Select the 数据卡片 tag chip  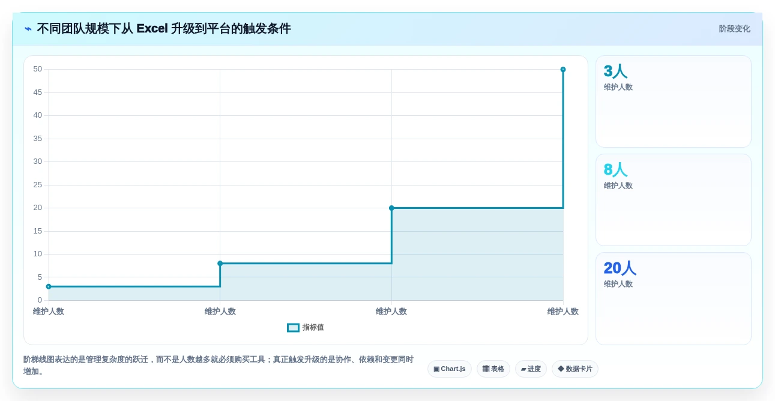tap(575, 369)
